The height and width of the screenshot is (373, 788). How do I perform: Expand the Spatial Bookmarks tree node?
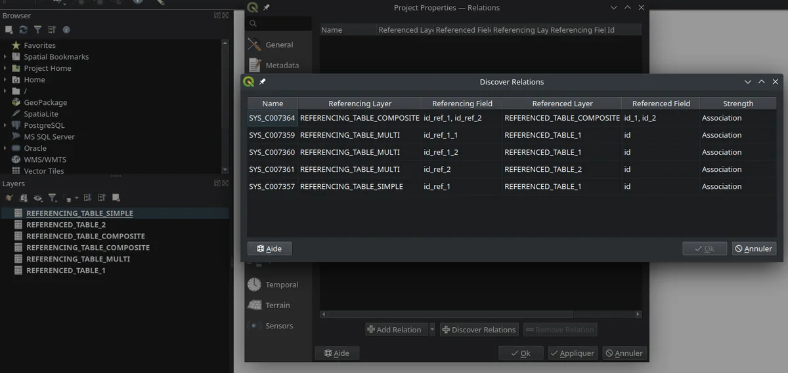pos(5,57)
